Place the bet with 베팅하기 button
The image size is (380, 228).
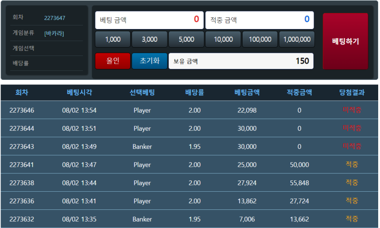tap(345, 41)
